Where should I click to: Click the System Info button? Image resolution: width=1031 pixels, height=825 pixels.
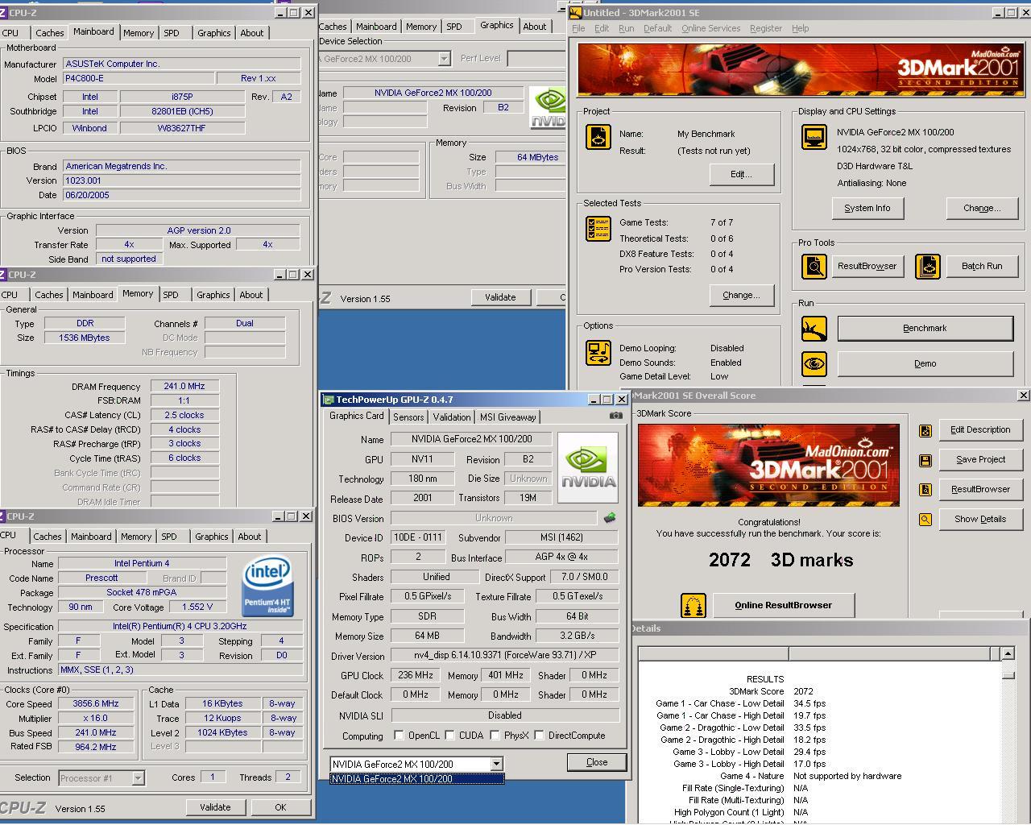pyautogui.click(x=867, y=208)
